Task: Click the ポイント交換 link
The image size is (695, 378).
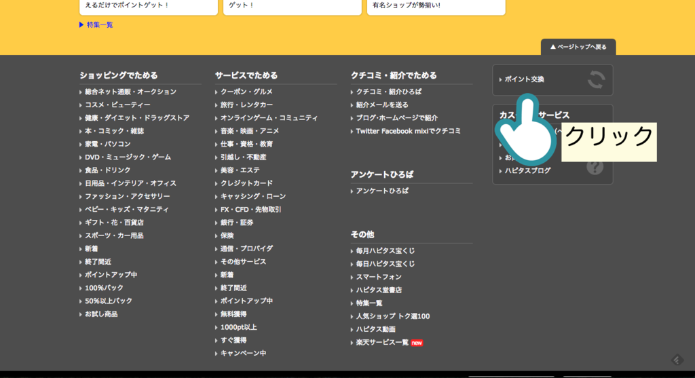Action: pos(524,79)
